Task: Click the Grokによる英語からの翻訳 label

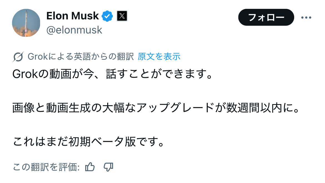Action: point(81,57)
